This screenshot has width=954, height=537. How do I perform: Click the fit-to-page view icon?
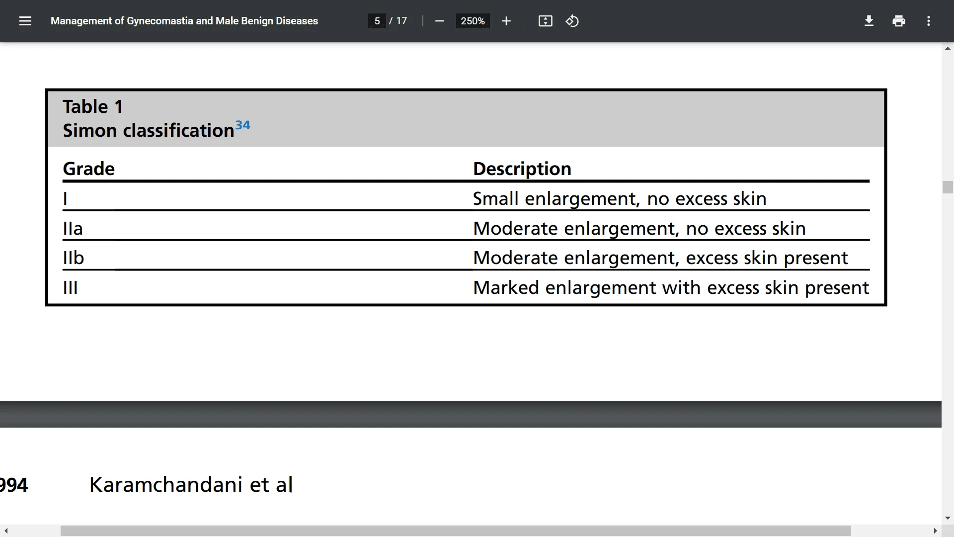545,21
